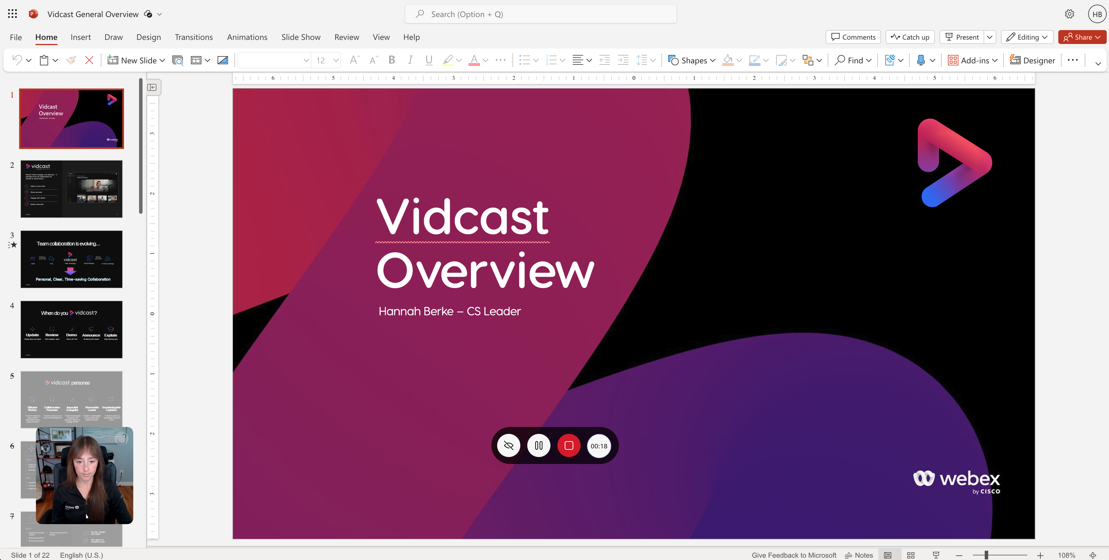
Task: Click the Arrange shapes icon
Action: [808, 60]
